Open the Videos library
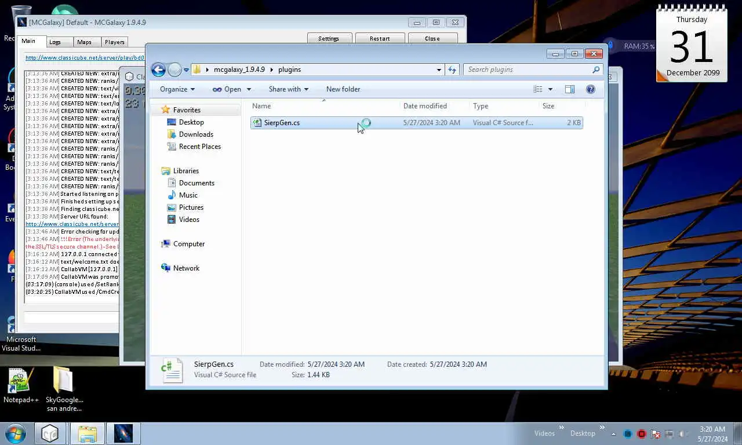The image size is (742, 445). (189, 220)
